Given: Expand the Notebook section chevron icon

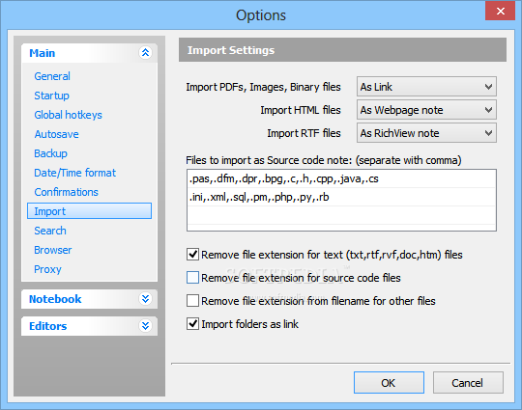Looking at the screenshot, I should pos(145,299).
